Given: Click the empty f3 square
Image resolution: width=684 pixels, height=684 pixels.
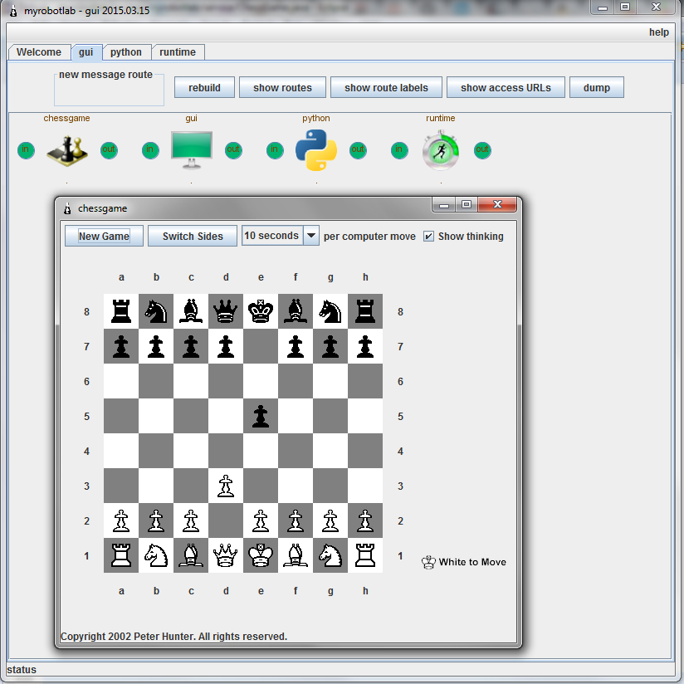Looking at the screenshot, I should (x=296, y=486).
